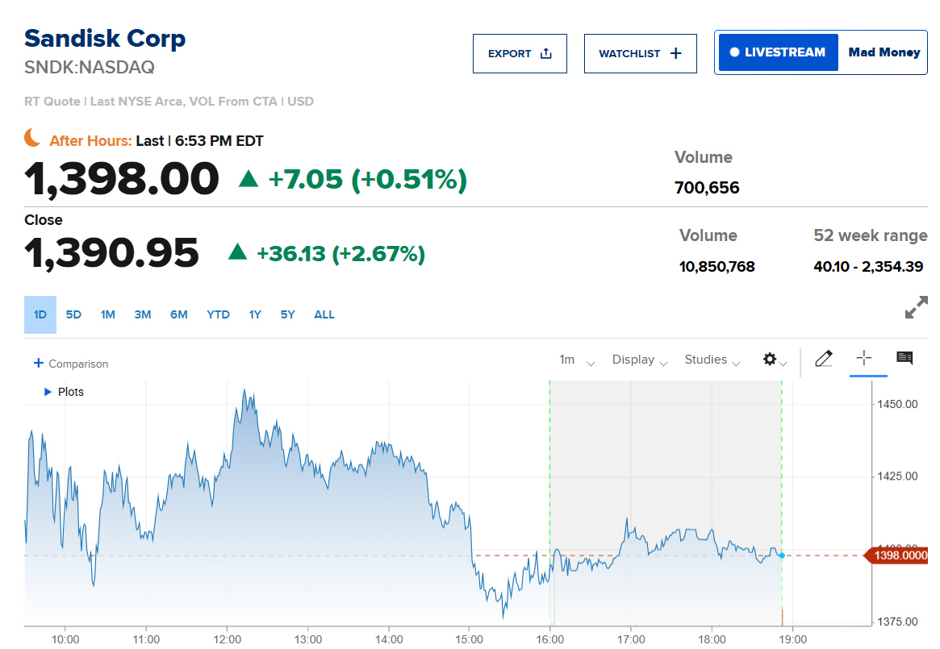The width and height of the screenshot is (940, 649).
Task: Expand the chart to fullscreen
Action: tap(916, 307)
